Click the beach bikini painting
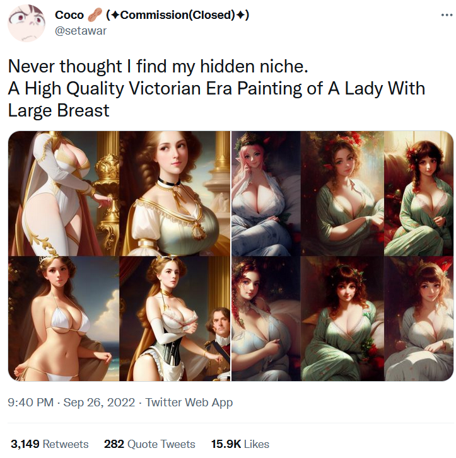 point(64,319)
